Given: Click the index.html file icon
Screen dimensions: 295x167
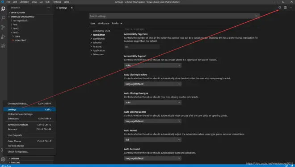Looking at the screenshot, I should (13, 40).
